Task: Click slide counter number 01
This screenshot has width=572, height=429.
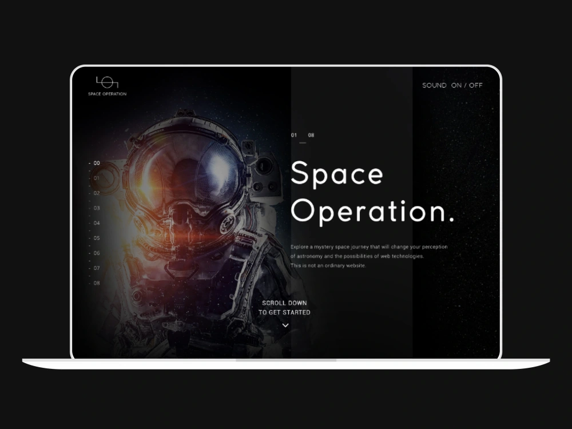Action: [x=294, y=135]
